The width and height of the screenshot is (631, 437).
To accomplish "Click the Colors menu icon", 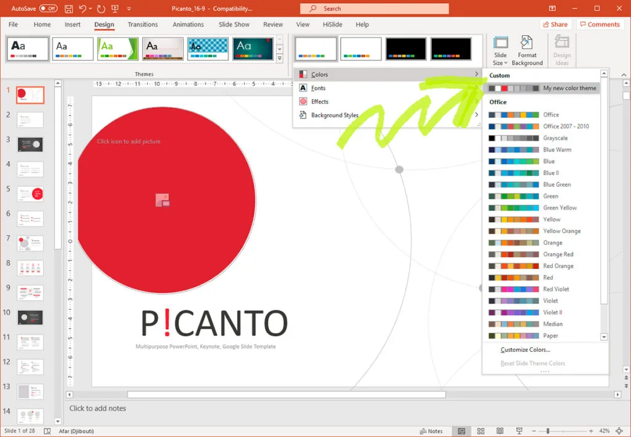I will (x=303, y=75).
